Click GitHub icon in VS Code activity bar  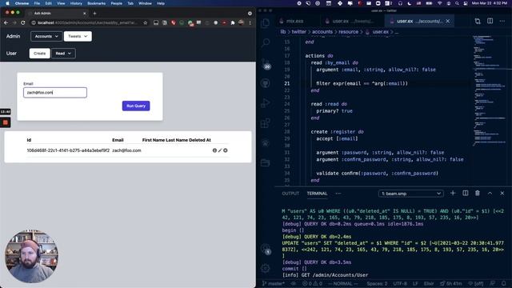pos(266,83)
